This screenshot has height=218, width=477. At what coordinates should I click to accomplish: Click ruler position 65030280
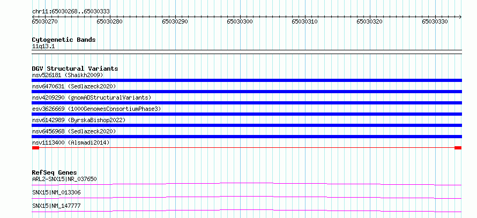[110, 21]
